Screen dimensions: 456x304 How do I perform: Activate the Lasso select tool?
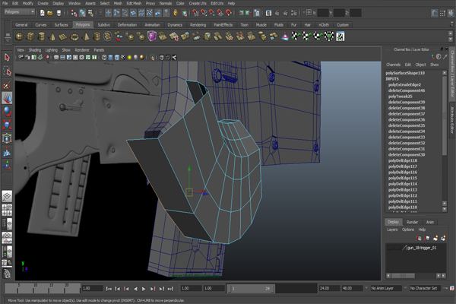tap(7, 71)
